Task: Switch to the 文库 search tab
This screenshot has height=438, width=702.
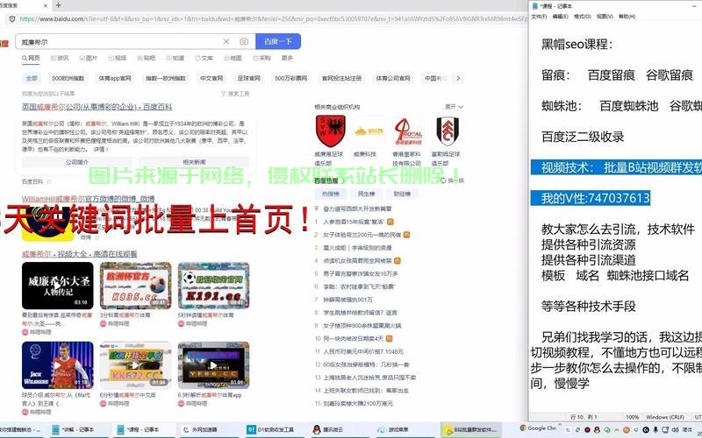Action: [204, 58]
